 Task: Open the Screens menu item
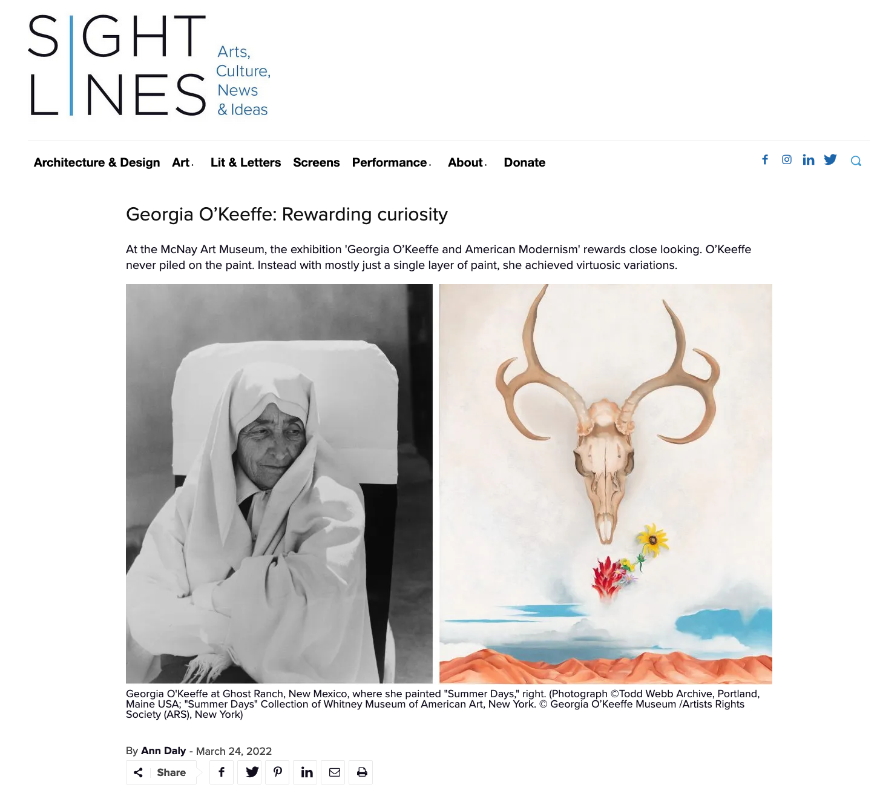[x=317, y=162]
